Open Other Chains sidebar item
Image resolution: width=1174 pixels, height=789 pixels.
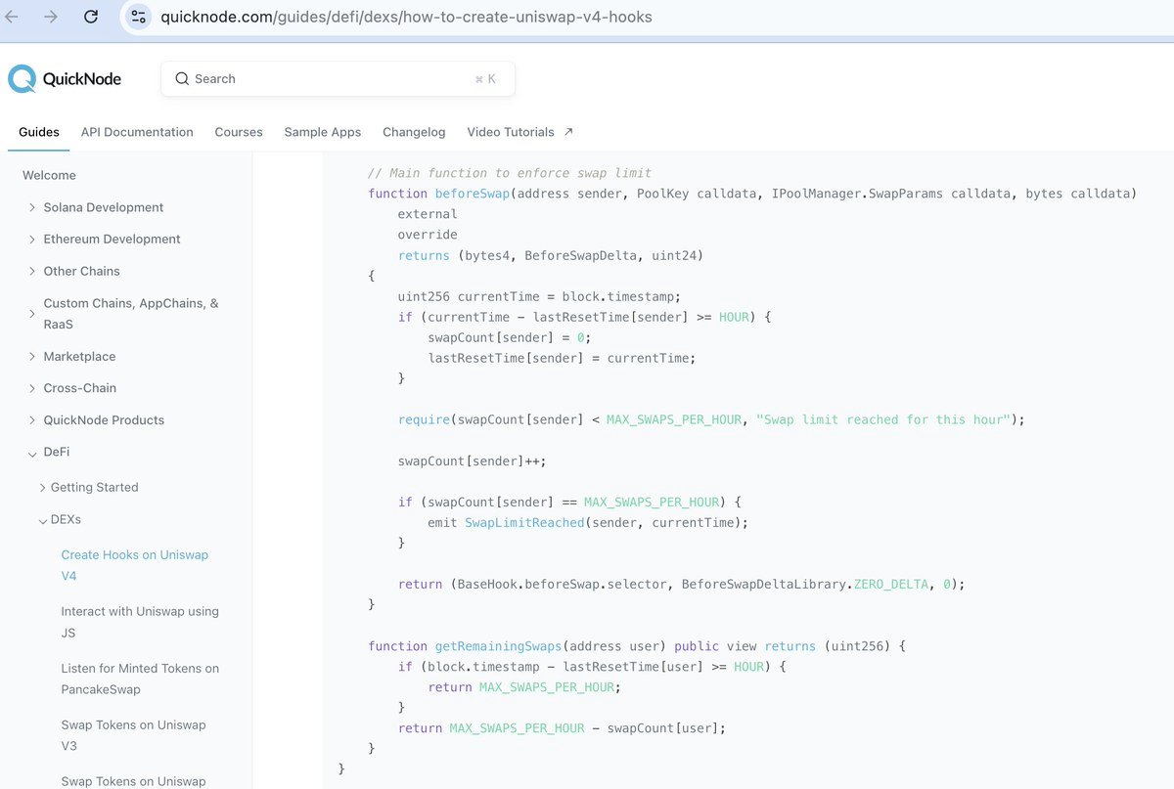(81, 271)
